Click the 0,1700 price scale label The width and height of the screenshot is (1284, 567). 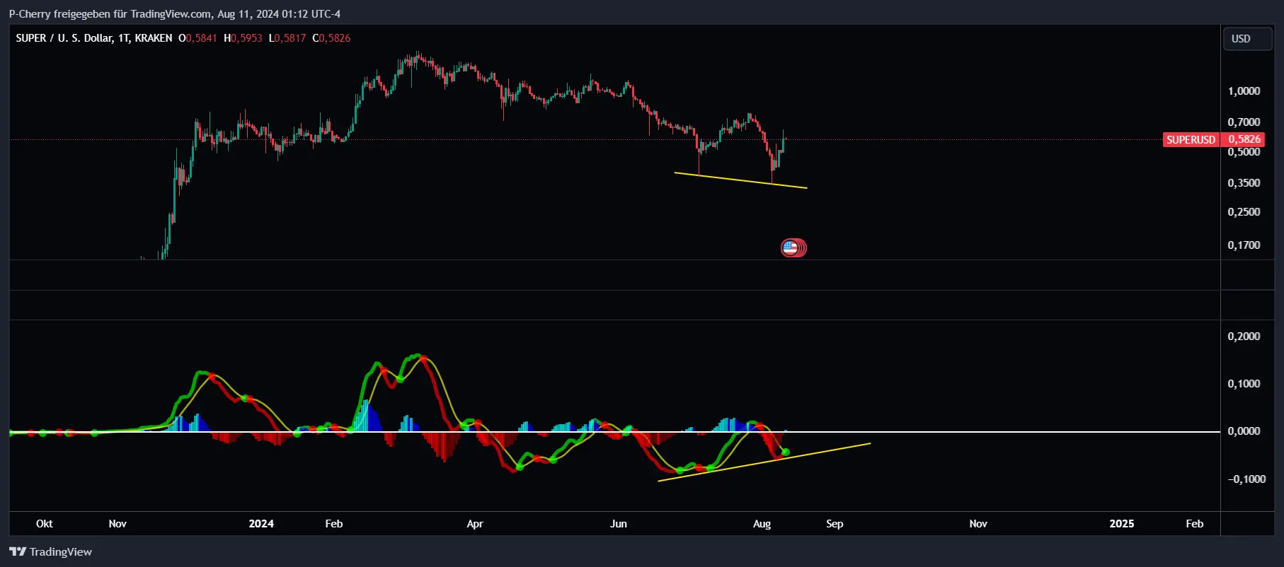point(1244,245)
